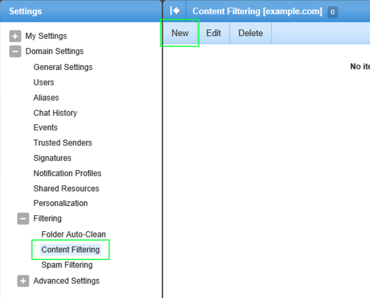Click the New button to create a rule

tap(180, 33)
